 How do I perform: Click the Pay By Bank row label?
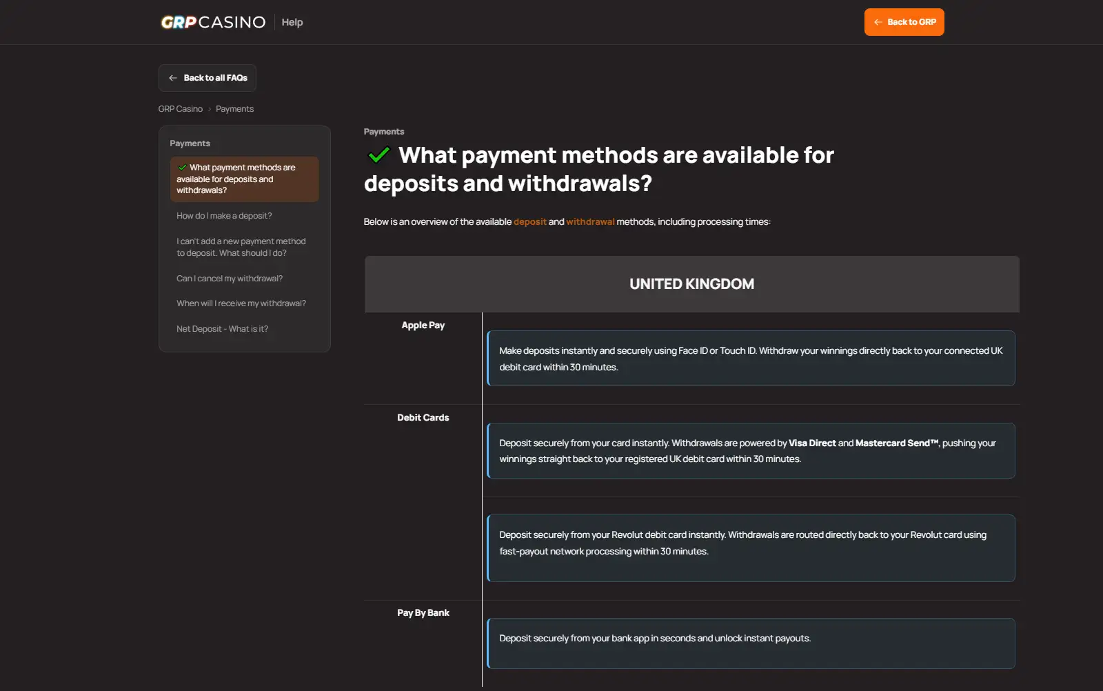(423, 613)
